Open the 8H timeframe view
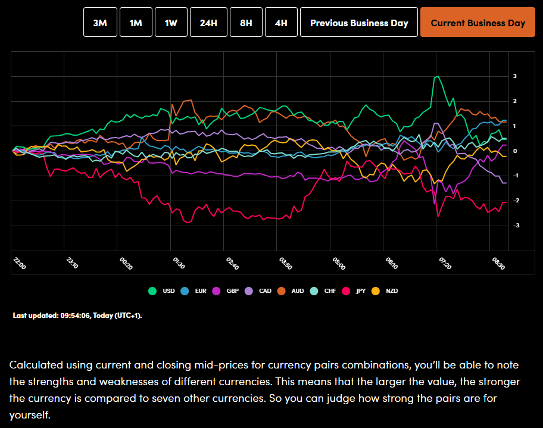 pyautogui.click(x=246, y=22)
